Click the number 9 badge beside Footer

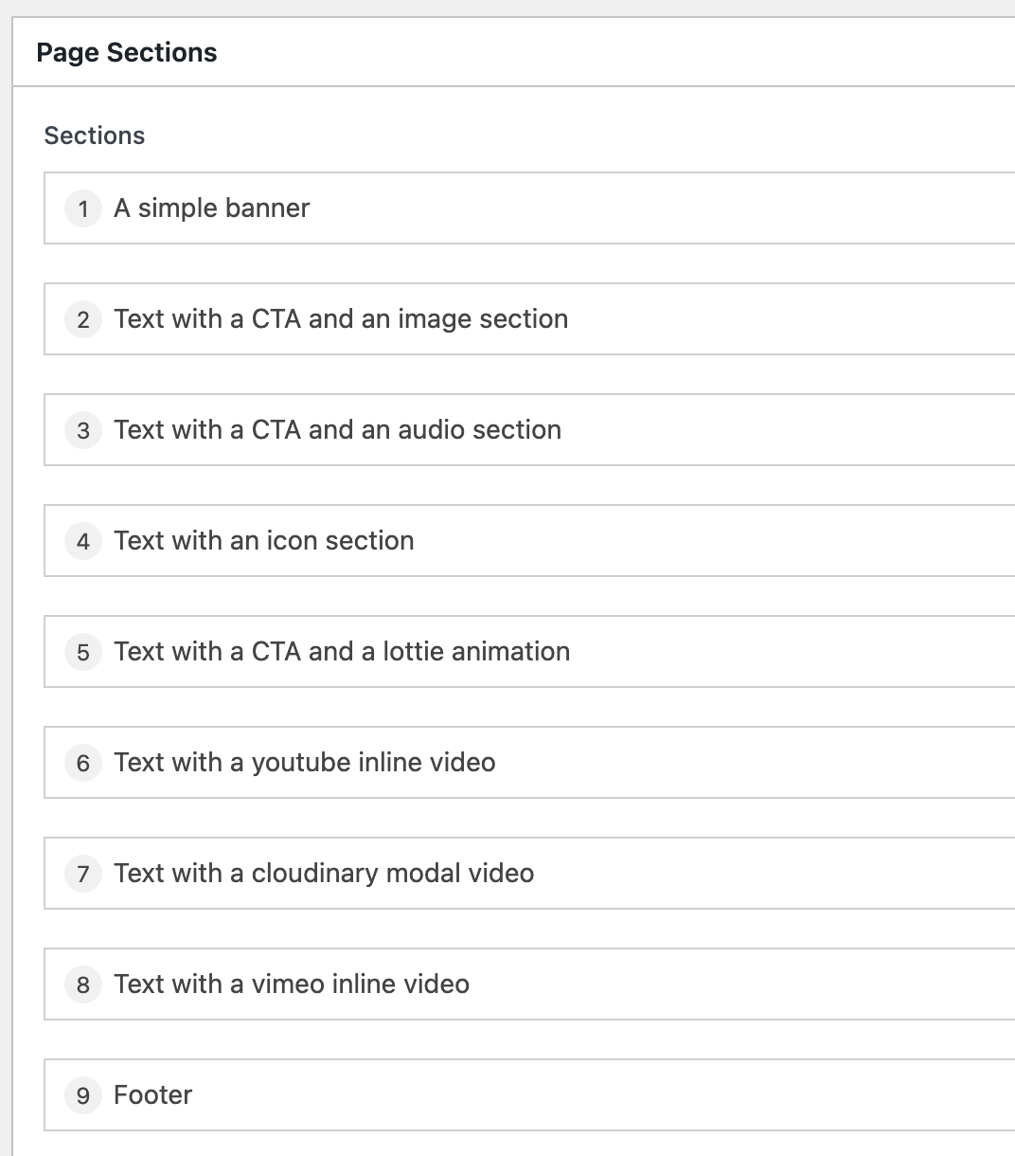click(x=83, y=1095)
